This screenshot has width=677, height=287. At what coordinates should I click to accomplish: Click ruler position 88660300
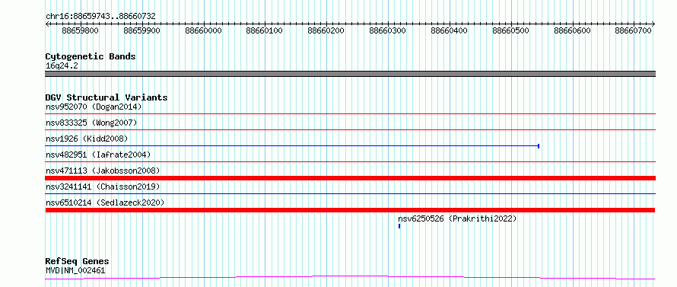388,30
